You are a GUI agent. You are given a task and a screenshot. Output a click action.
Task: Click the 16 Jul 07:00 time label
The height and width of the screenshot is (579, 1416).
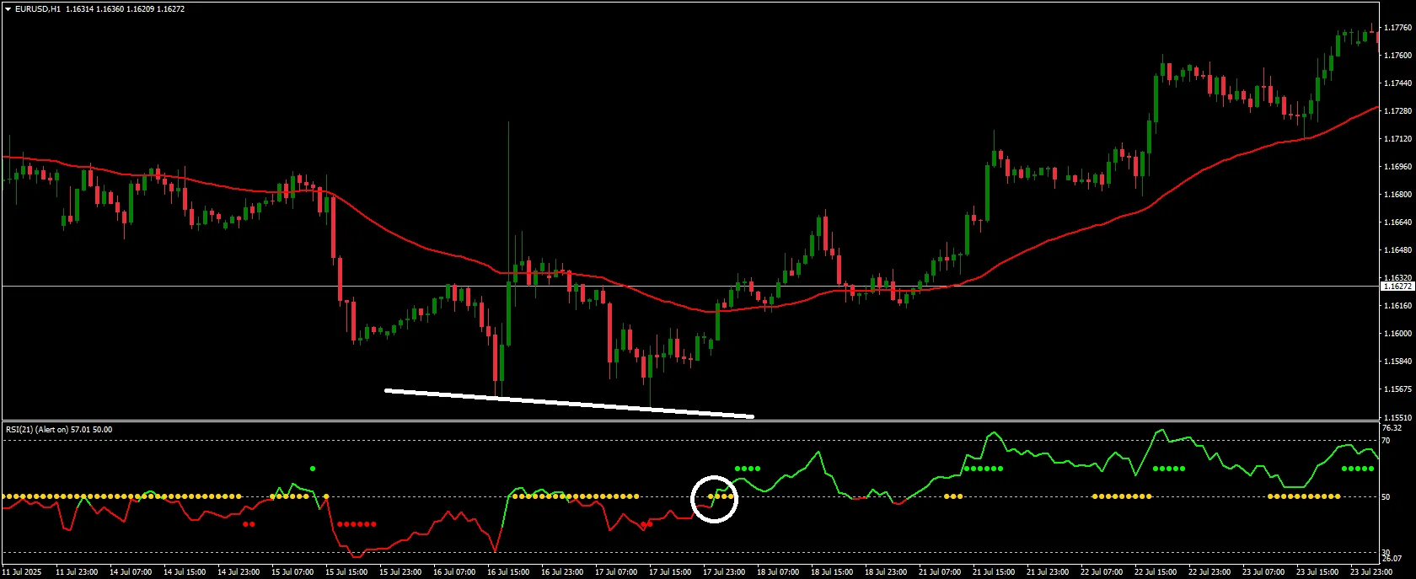point(454,572)
